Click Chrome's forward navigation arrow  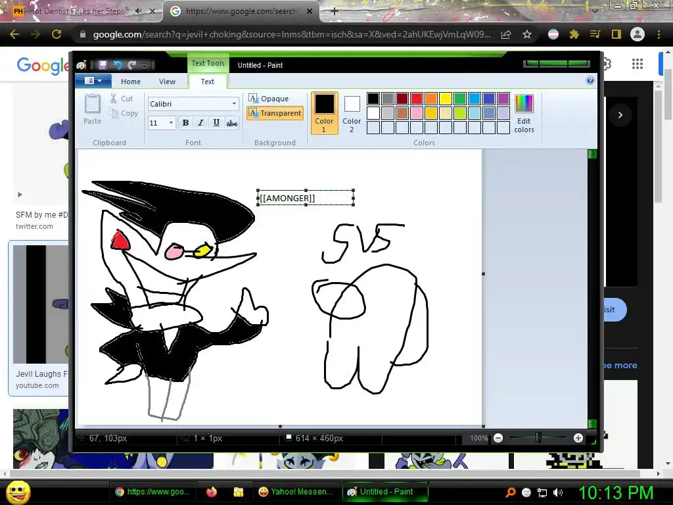pos(35,34)
